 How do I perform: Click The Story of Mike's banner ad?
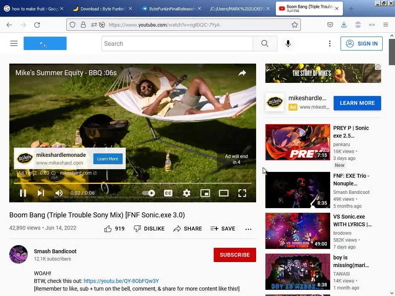[x=323, y=73]
